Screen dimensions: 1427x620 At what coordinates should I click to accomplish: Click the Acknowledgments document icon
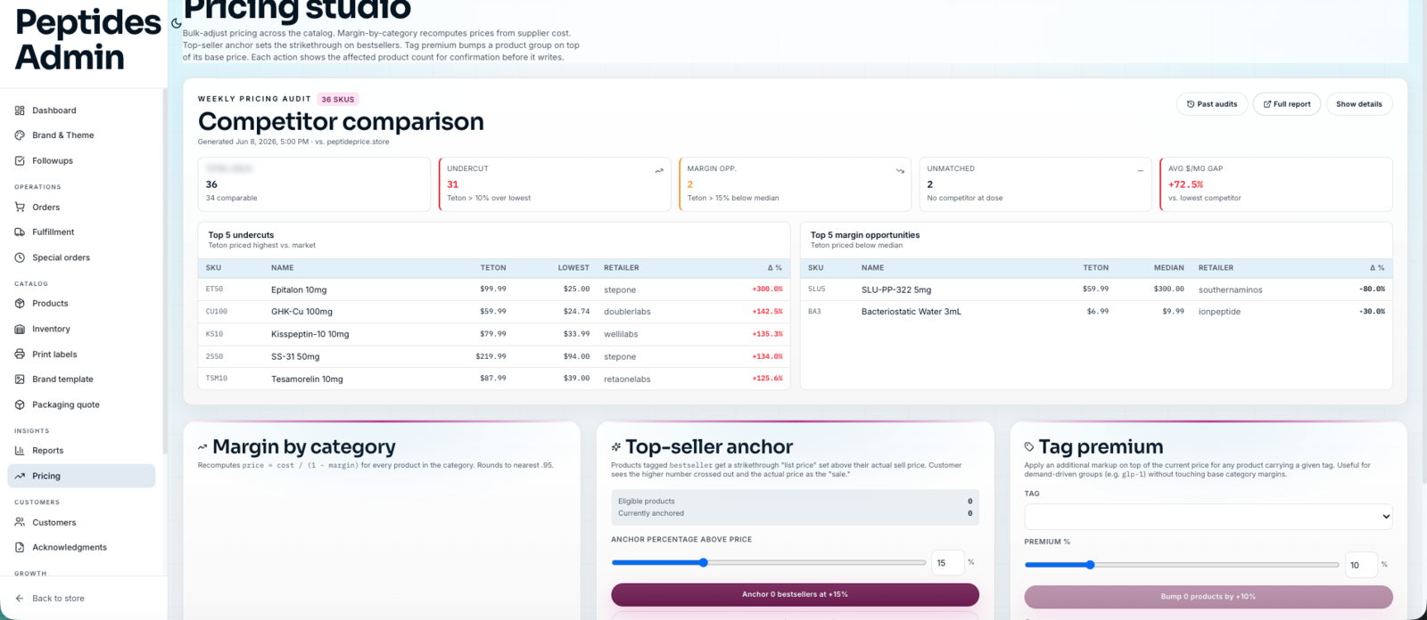coord(20,548)
